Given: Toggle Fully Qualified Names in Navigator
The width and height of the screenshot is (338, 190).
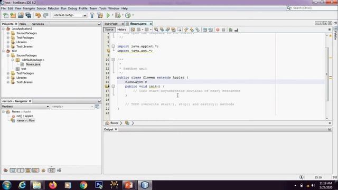Looking at the screenshot, I should pos(43,170).
